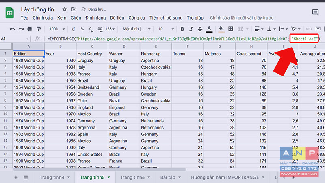Open the Dữ liệu menu
Image resolution: width=325 pixels, height=183 pixels.
(117, 18)
